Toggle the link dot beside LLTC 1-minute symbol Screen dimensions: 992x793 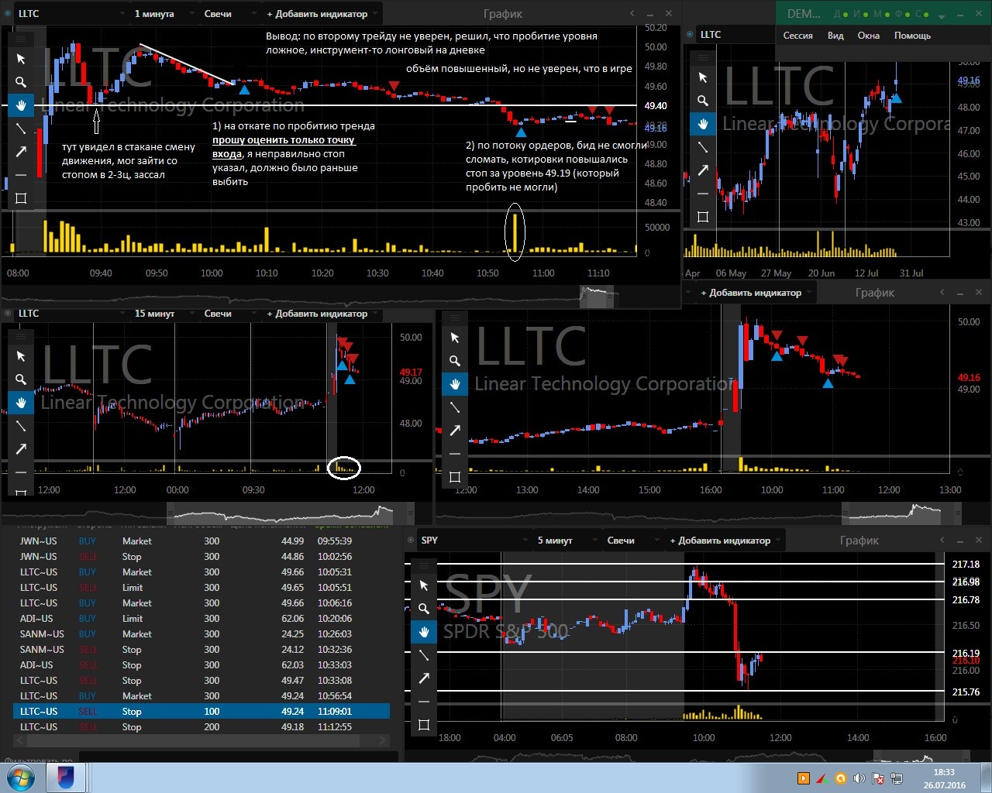(9, 14)
